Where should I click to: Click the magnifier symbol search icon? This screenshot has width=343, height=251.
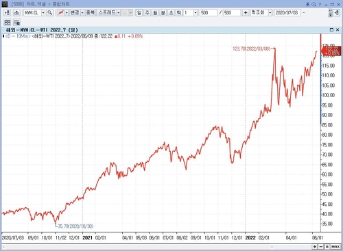[49, 12]
